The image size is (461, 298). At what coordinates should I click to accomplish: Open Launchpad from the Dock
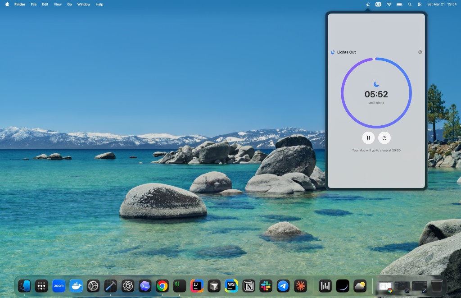[41, 286]
